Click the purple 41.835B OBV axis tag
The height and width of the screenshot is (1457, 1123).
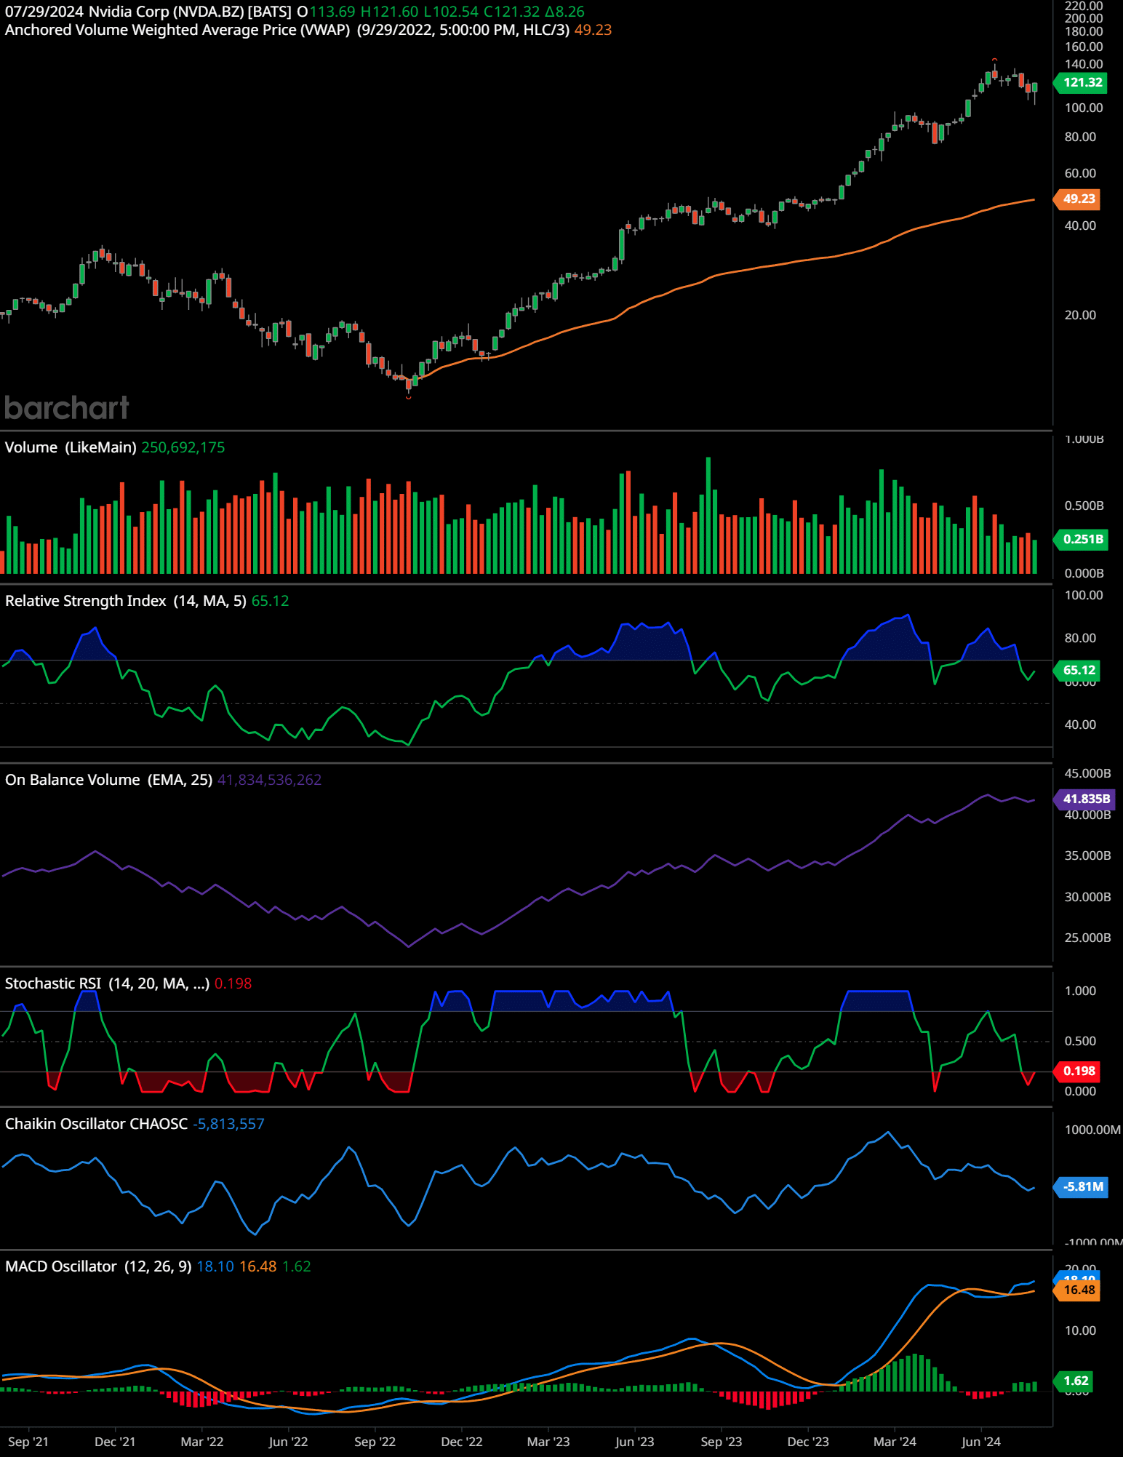pyautogui.click(x=1084, y=799)
